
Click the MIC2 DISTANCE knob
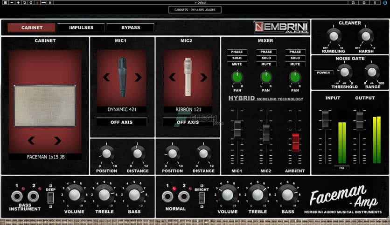[203, 153]
